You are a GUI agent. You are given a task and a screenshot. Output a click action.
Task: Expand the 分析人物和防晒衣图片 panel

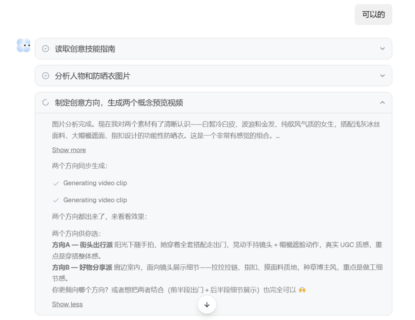[382, 76]
